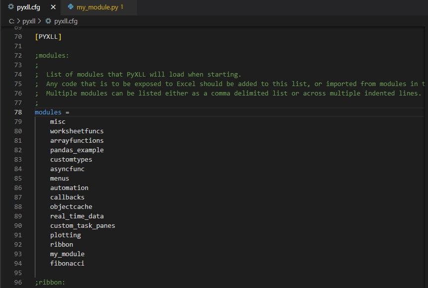Click the ;ribbon: comment line

coord(48,282)
